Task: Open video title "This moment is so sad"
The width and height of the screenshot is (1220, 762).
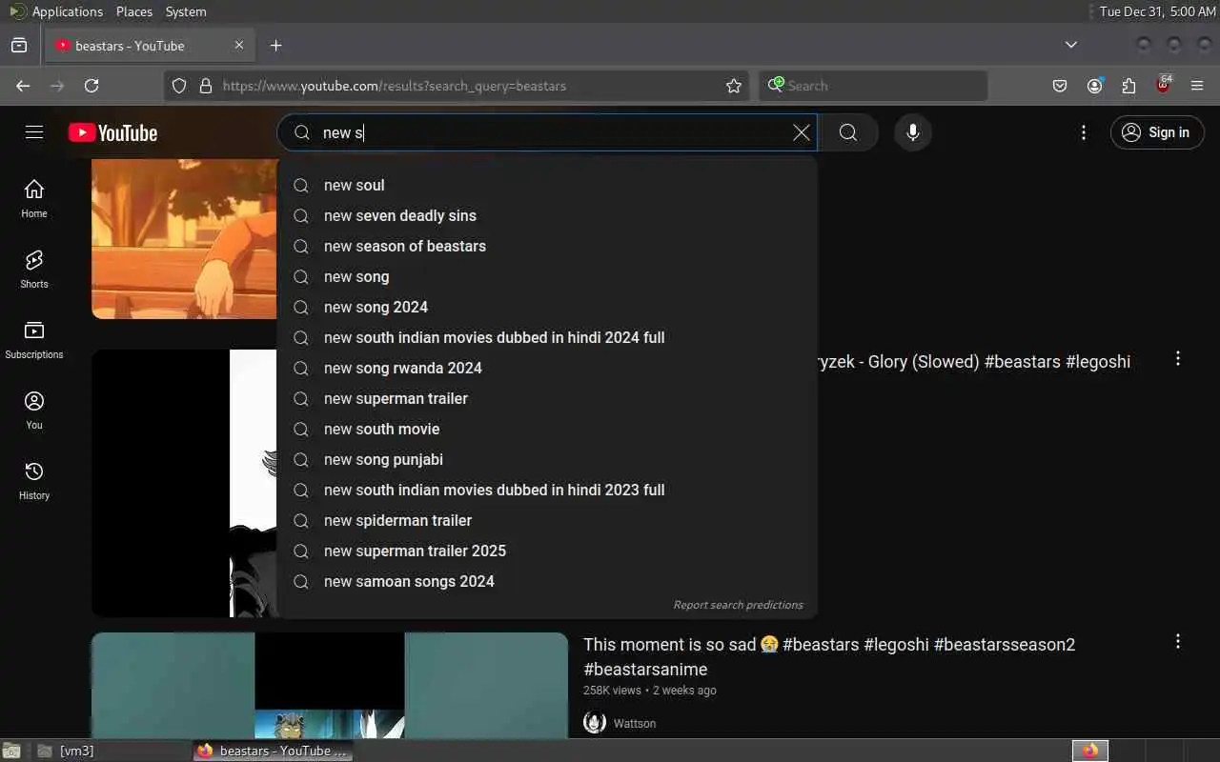Action: tap(829, 656)
